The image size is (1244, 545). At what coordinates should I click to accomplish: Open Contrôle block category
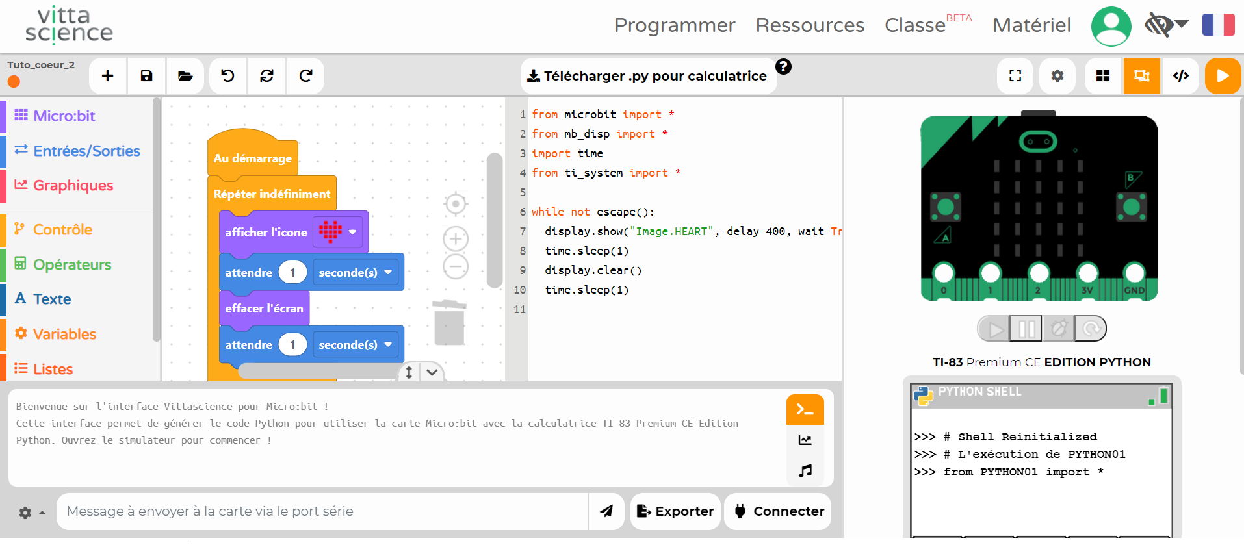tap(77, 229)
